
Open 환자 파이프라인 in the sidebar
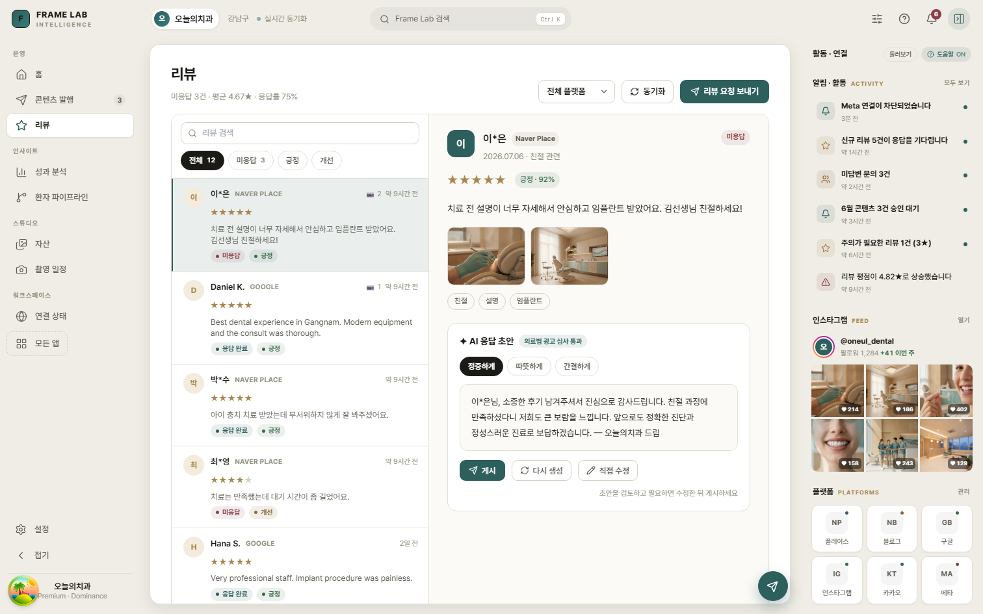(x=70, y=198)
